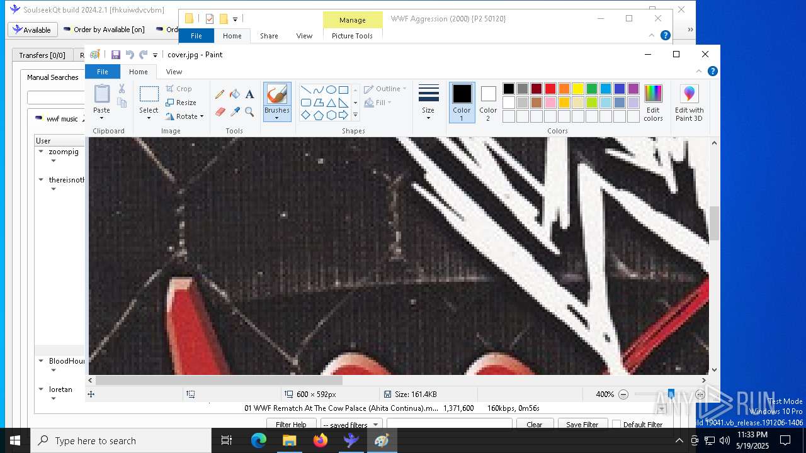806x453 pixels.
Task: Open Microsoft Edge from the taskbar
Action: click(x=259, y=440)
